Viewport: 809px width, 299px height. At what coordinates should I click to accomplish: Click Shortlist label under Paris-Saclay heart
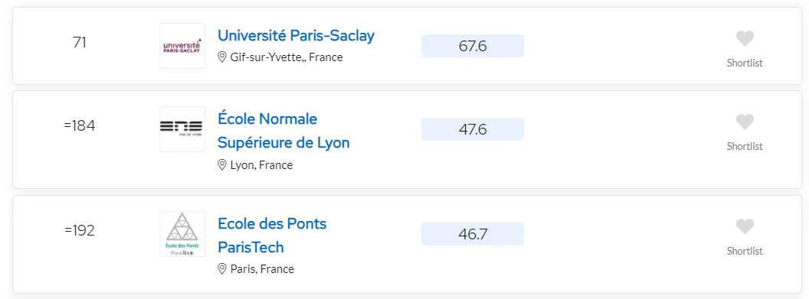pyautogui.click(x=745, y=63)
